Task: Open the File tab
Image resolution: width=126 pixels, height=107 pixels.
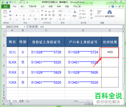Action: [x=6, y=7]
